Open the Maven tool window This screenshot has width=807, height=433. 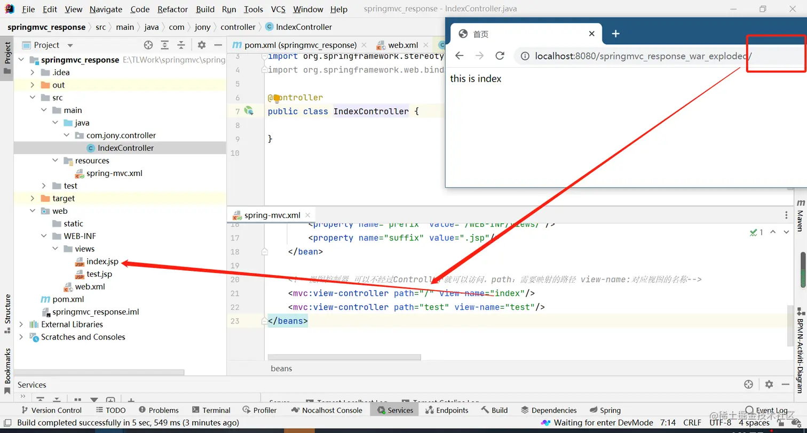[800, 215]
